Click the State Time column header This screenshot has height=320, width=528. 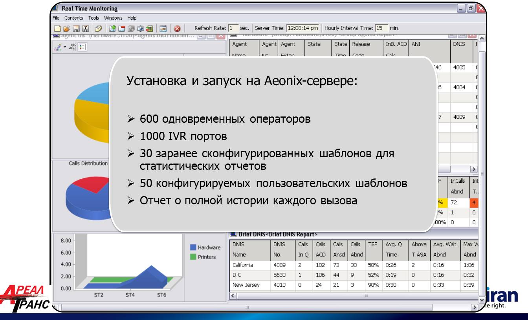click(341, 50)
